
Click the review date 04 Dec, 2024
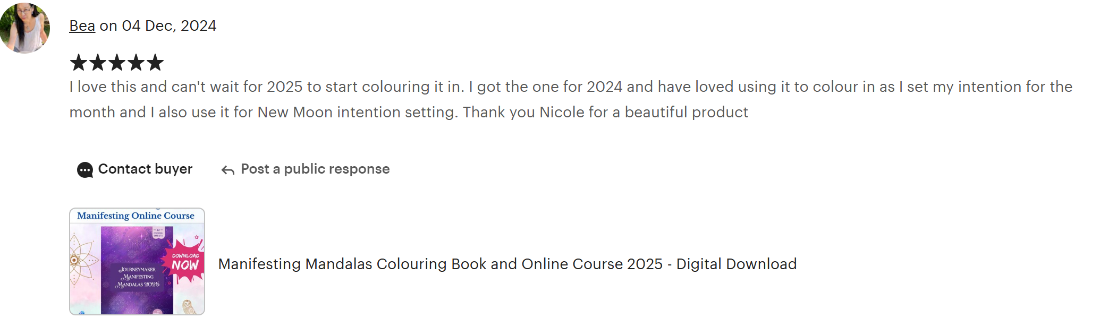point(169,25)
